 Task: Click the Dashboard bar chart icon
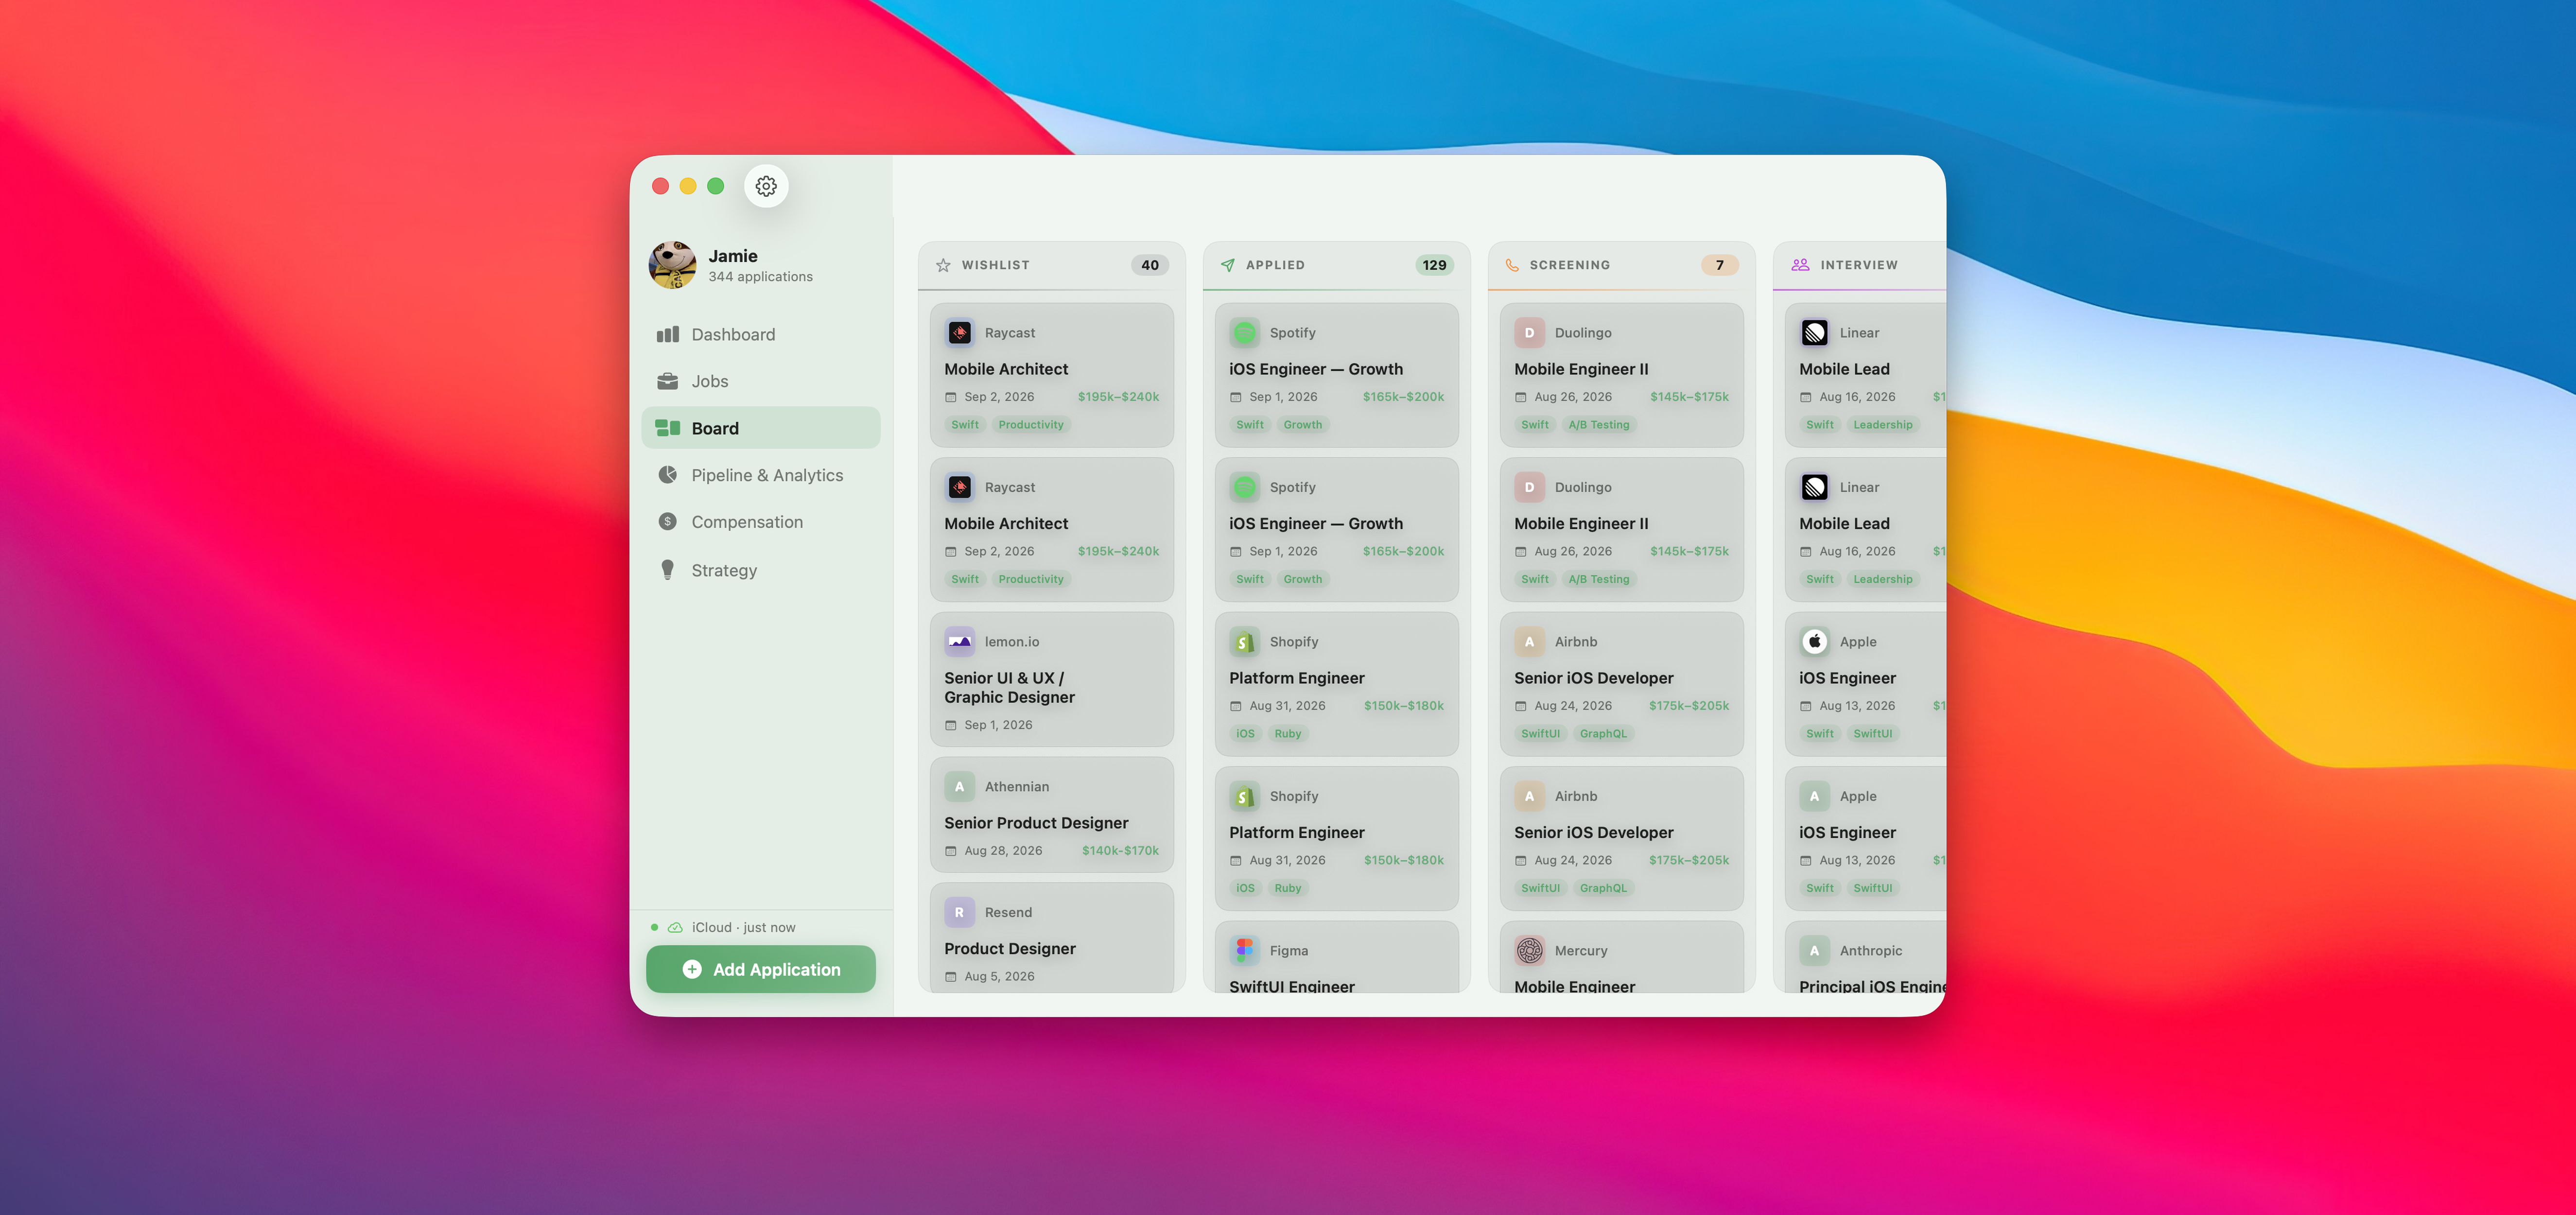(667, 334)
